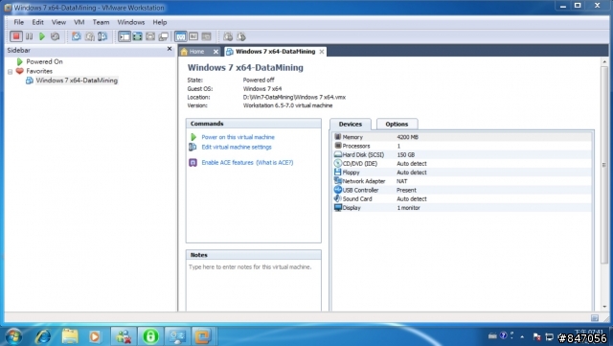Image resolution: width=613 pixels, height=346 pixels.
Task: Select the Appliance view toolbar icon
Action: (193, 36)
